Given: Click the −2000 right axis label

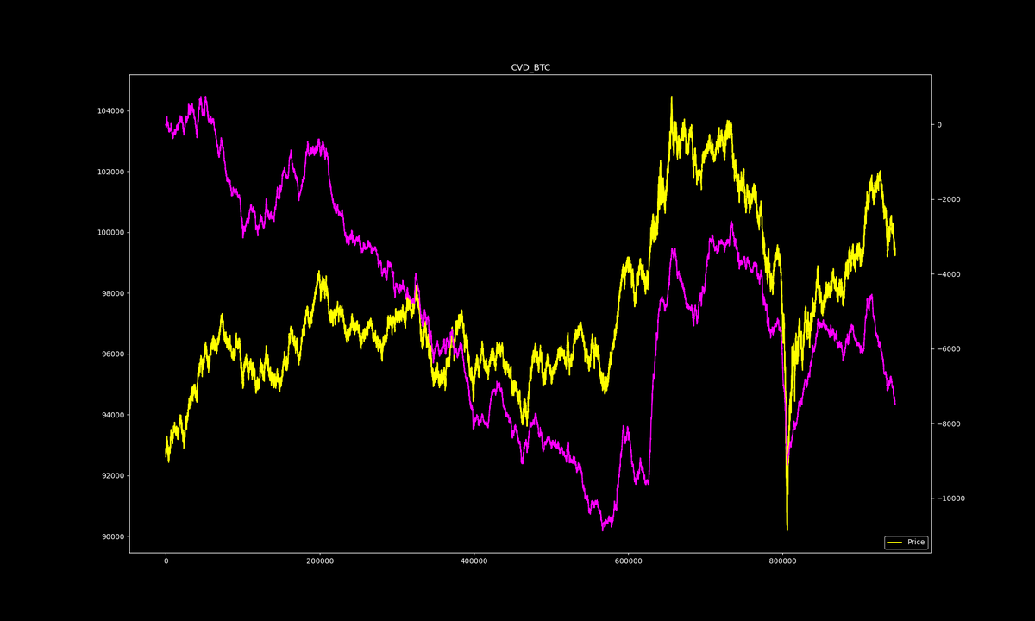Looking at the screenshot, I should (949, 200).
